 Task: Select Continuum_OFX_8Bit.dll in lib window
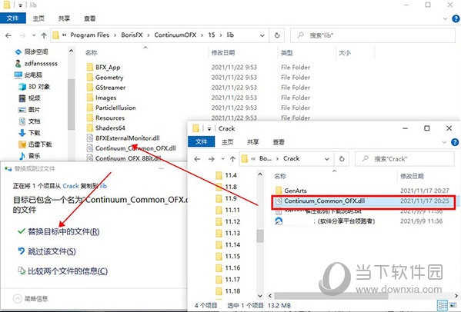(x=124, y=158)
